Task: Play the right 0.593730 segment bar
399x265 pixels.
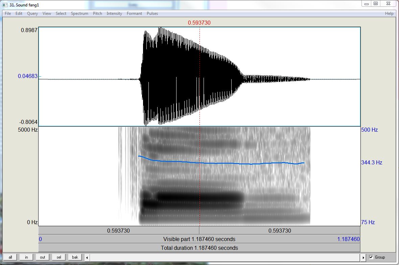Action: pyautogui.click(x=280, y=231)
